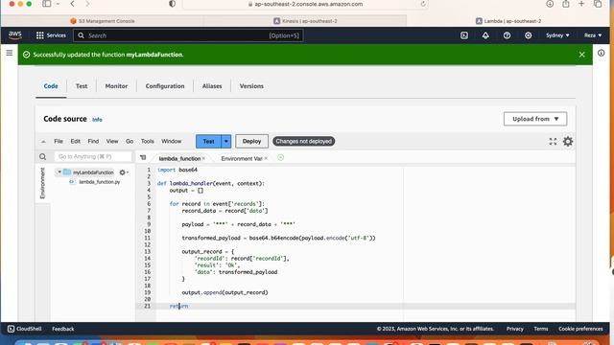614x345 pixels.
Task: Click the tab list icon left of lambda_function
Action: [x=143, y=157]
